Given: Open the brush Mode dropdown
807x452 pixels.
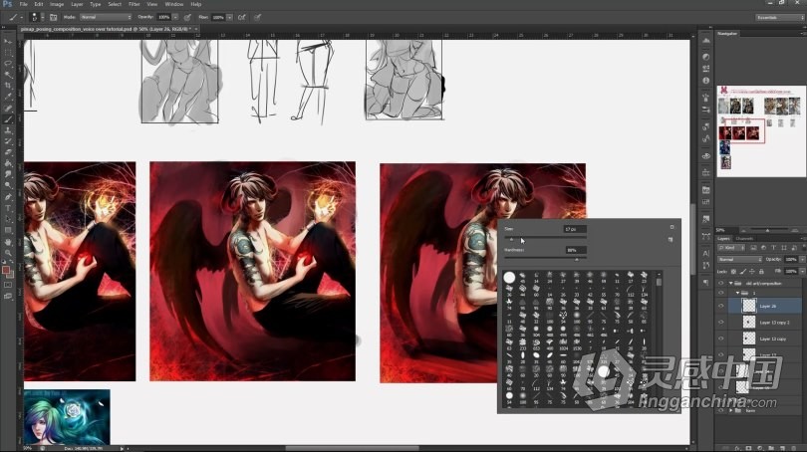Looking at the screenshot, I should point(106,17).
